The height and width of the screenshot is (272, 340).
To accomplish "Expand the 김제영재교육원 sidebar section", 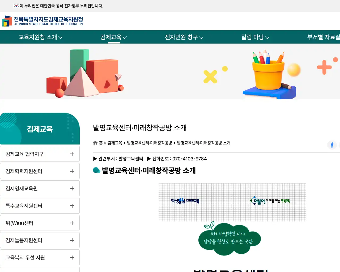I will click(x=71, y=188).
